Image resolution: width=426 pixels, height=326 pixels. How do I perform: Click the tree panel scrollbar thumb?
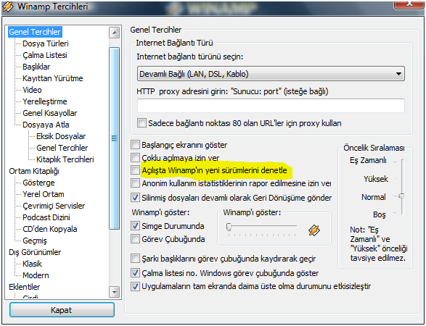115,138
